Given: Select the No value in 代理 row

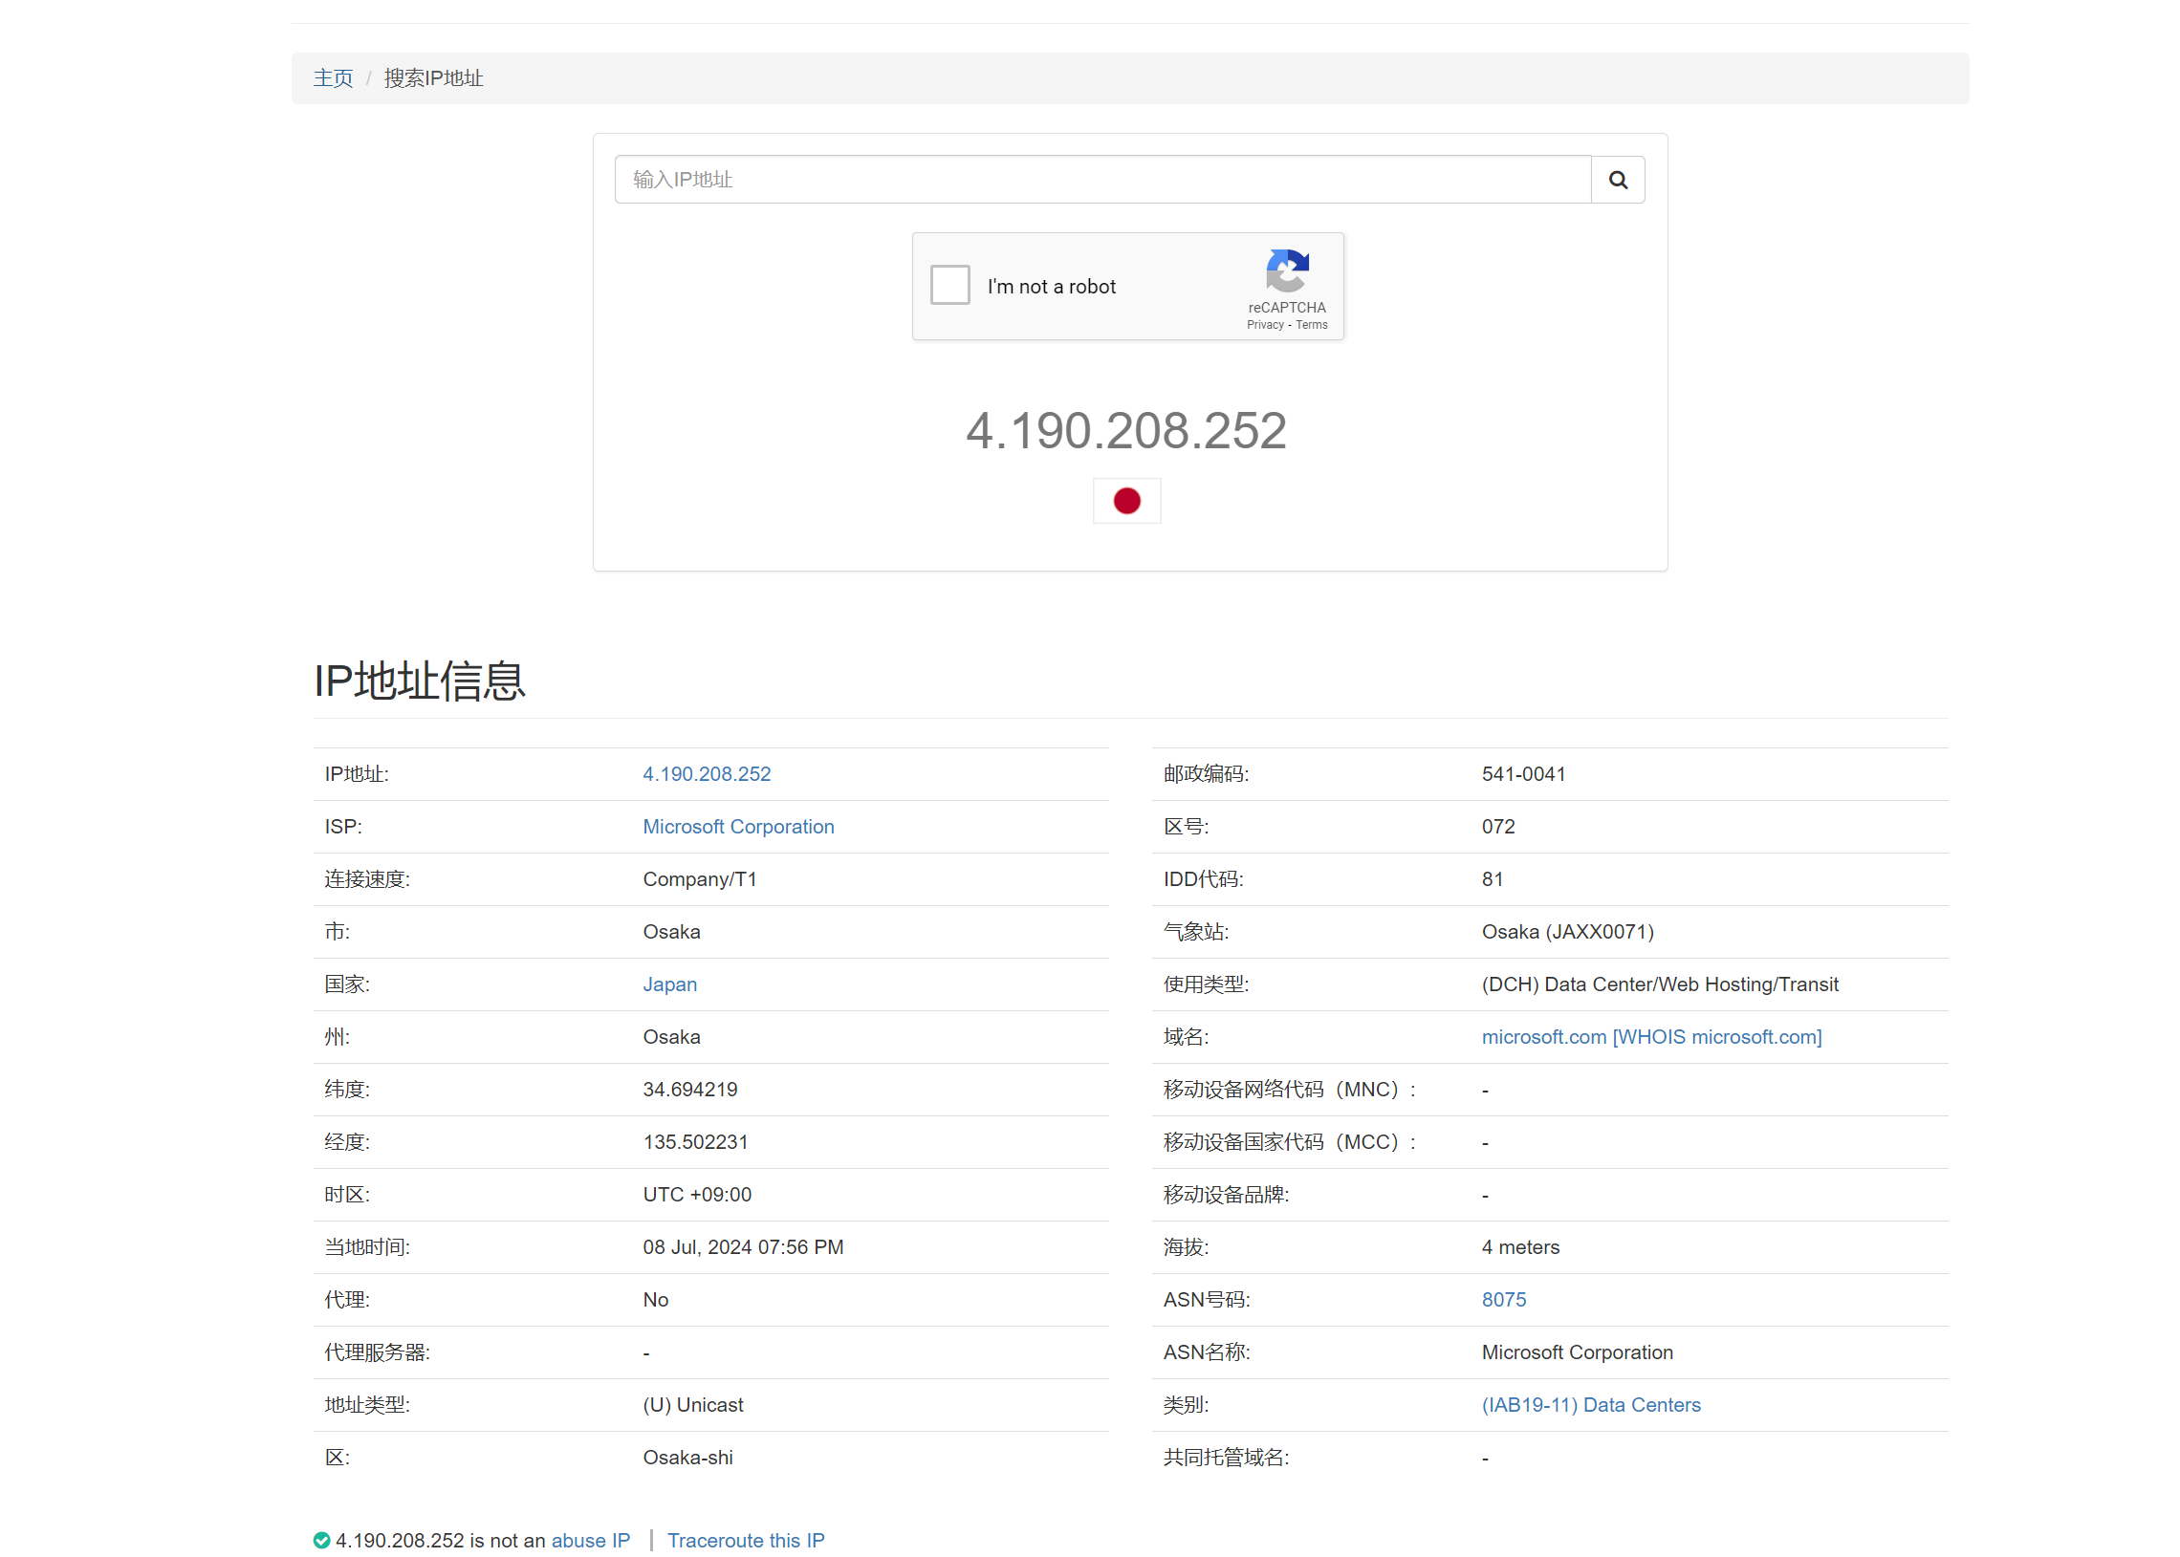Looking at the screenshot, I should pyautogui.click(x=655, y=1299).
